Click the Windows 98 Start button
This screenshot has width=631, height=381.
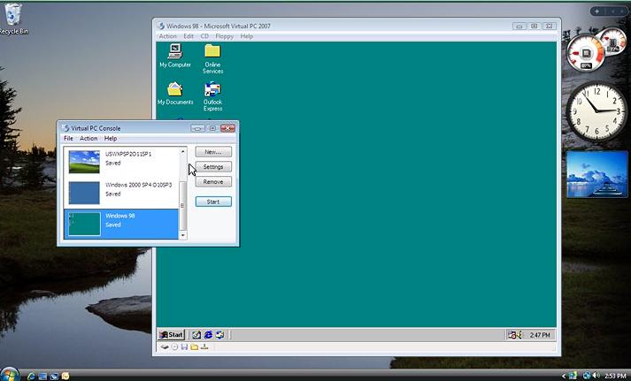[171, 334]
